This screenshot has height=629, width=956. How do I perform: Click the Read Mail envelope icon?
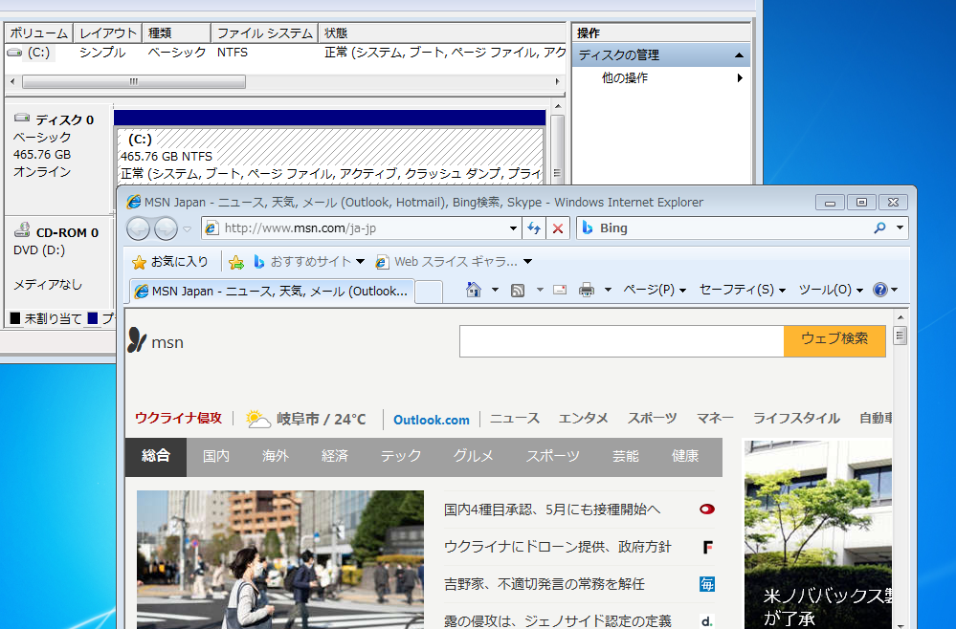[560, 290]
